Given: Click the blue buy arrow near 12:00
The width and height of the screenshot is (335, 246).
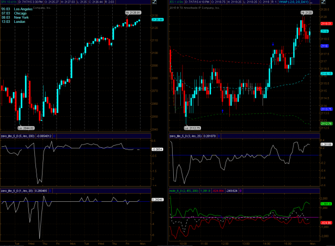Looking at the screenshot, I should click(222, 111).
